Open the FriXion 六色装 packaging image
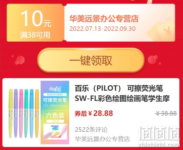 point(55,113)
